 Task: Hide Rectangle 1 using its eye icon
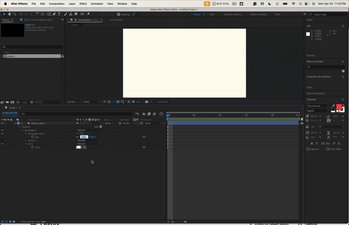click(2, 130)
